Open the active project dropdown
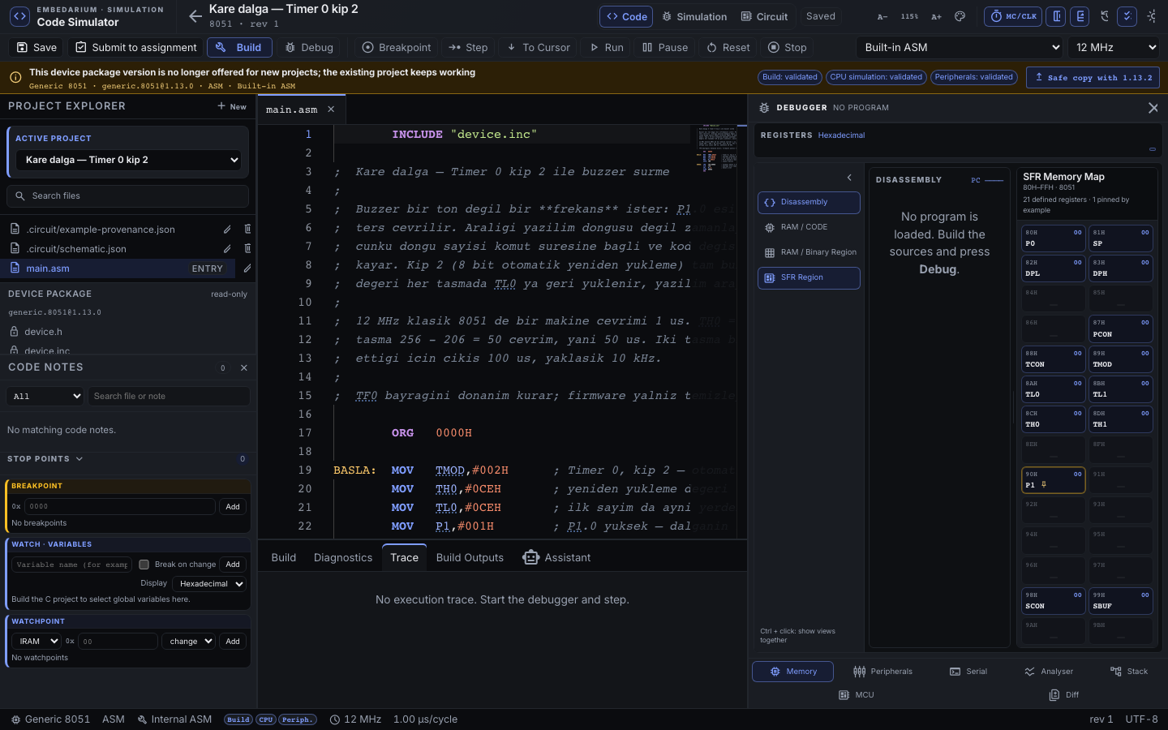The image size is (1168, 730). (x=128, y=160)
